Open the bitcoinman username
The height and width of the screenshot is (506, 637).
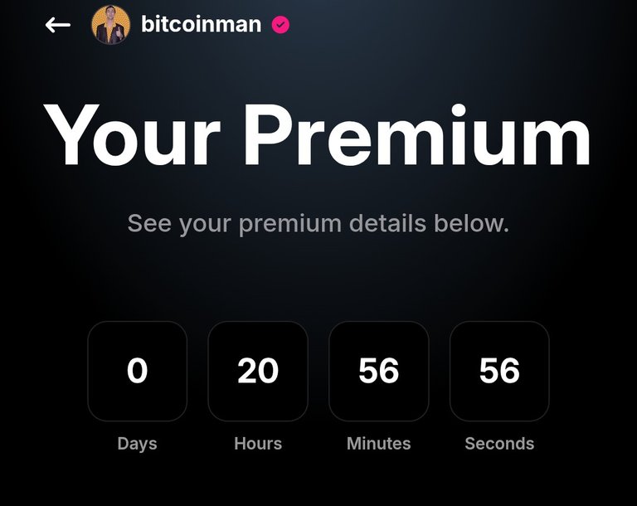pos(201,24)
